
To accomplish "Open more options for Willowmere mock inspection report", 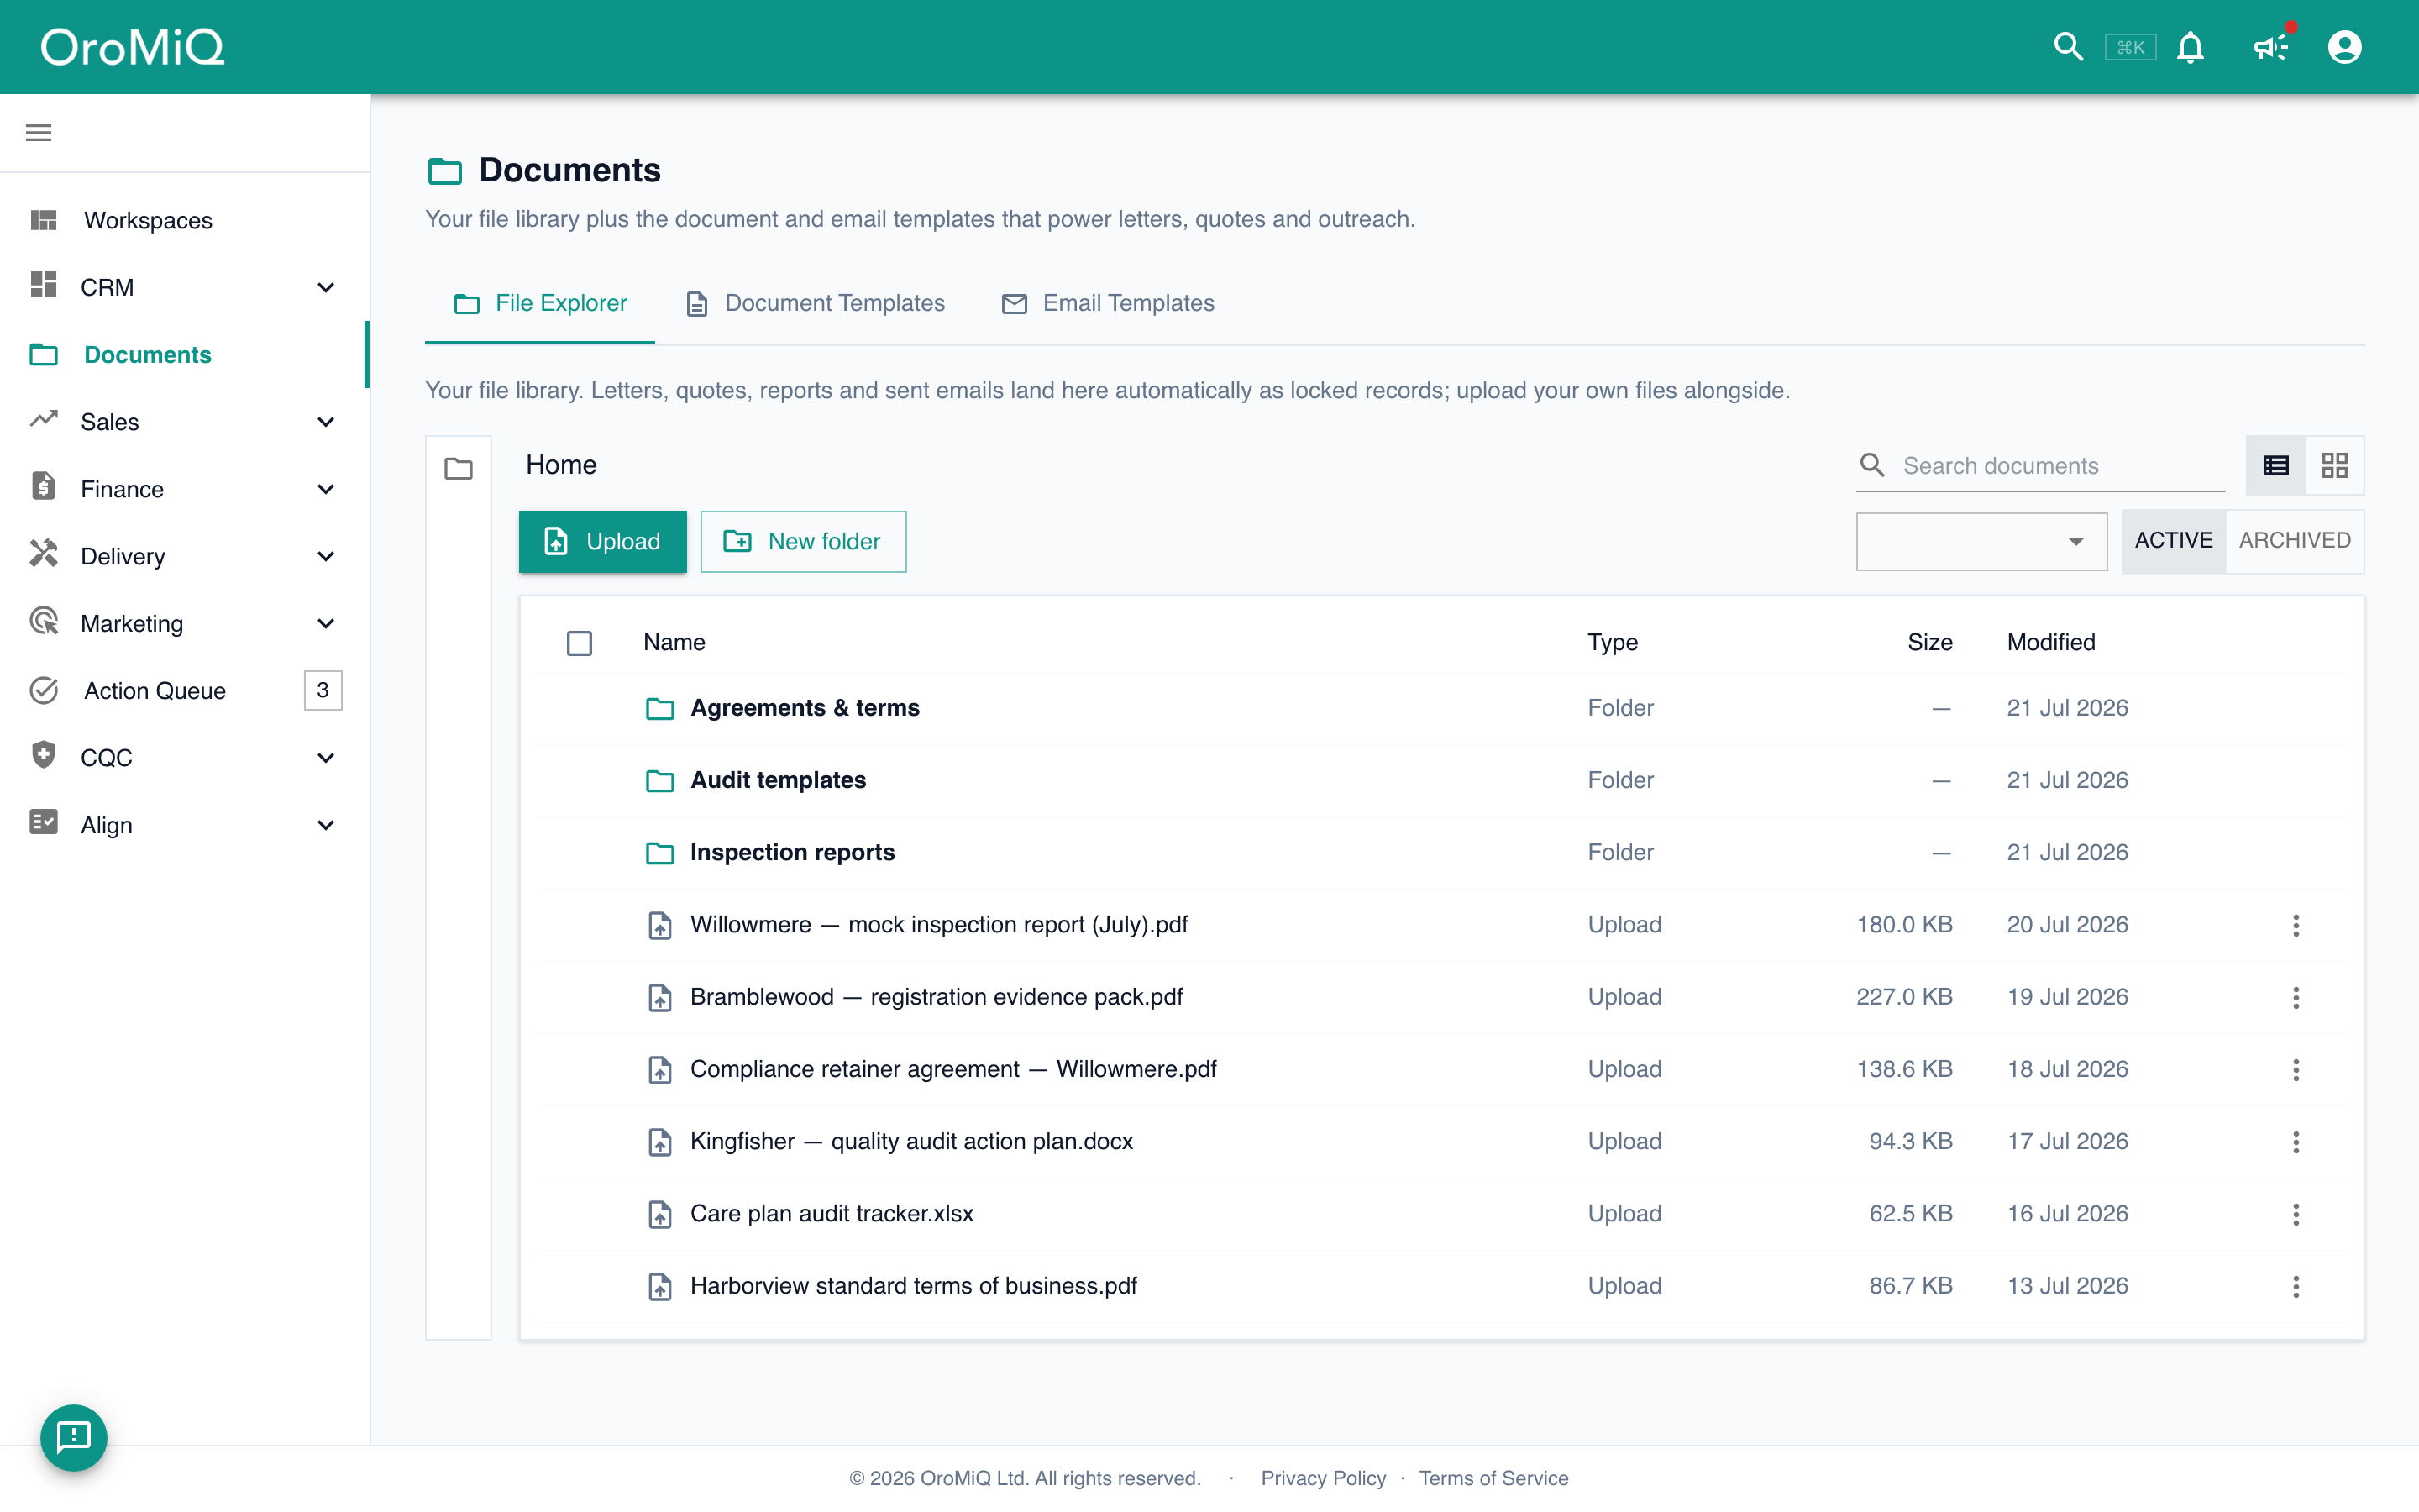I will (x=2295, y=925).
